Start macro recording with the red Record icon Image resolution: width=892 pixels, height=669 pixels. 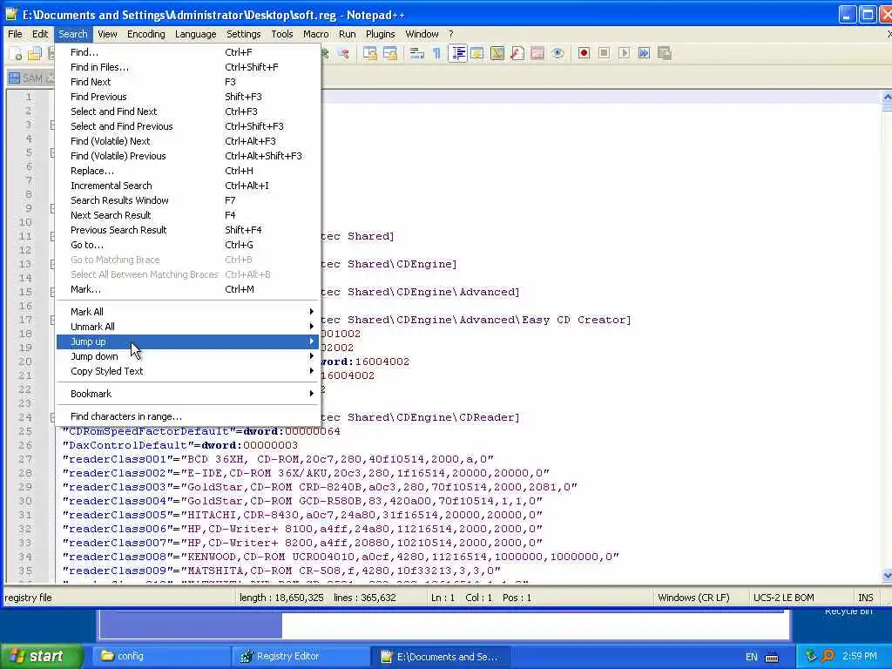pyautogui.click(x=584, y=53)
